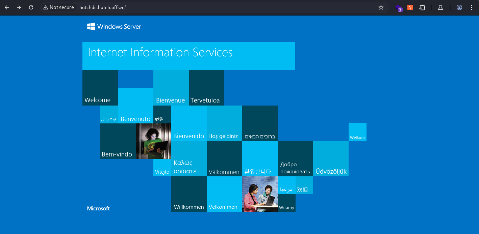Click the Microsoft logo at page bottom

coord(98,208)
